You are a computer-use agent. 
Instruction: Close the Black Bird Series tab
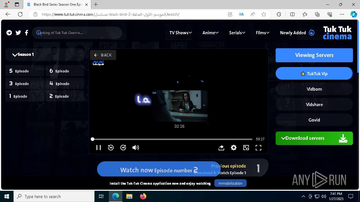tap(87, 4)
